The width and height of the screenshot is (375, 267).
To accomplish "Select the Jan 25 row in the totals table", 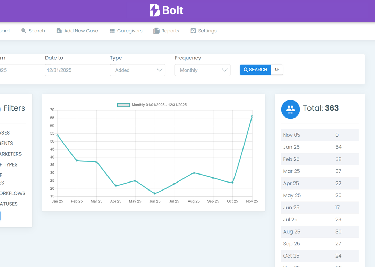I will point(319,147).
